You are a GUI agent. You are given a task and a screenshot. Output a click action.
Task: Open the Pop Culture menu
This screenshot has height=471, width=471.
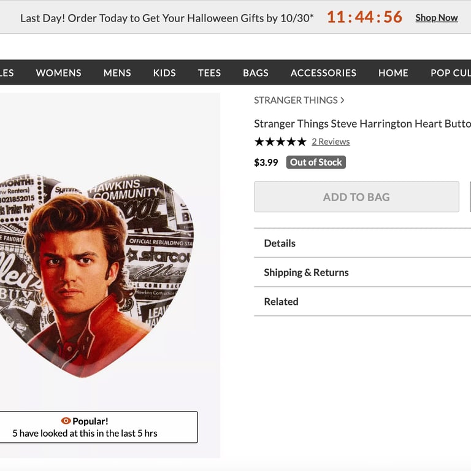click(450, 72)
